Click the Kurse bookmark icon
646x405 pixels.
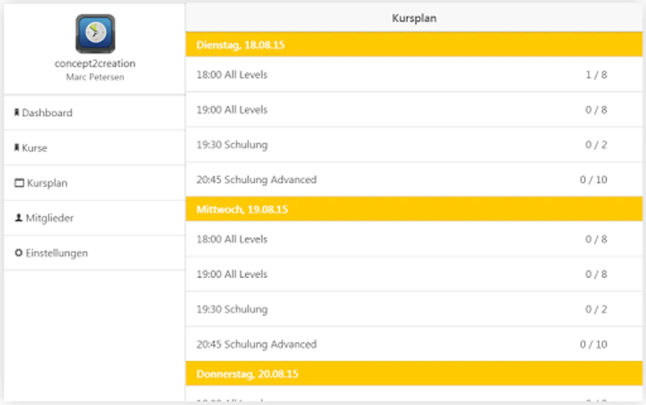[17, 148]
